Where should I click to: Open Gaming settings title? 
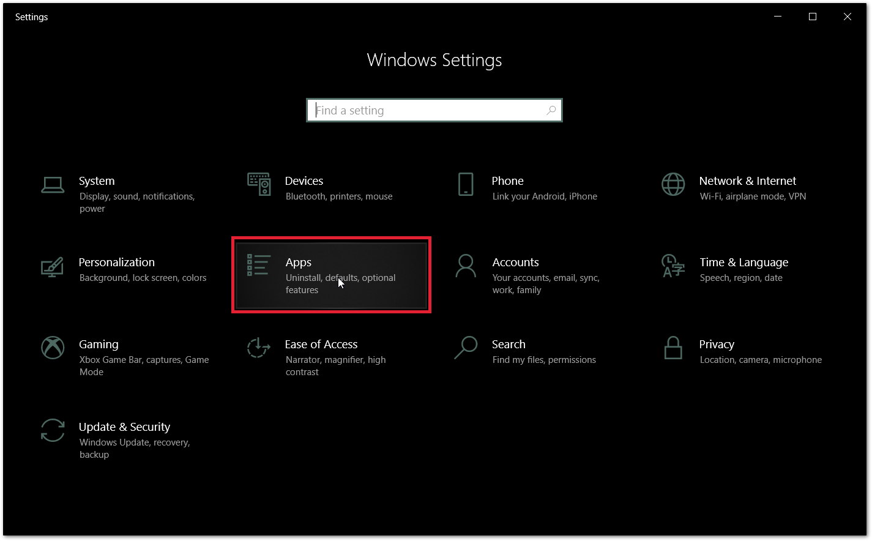tap(99, 345)
